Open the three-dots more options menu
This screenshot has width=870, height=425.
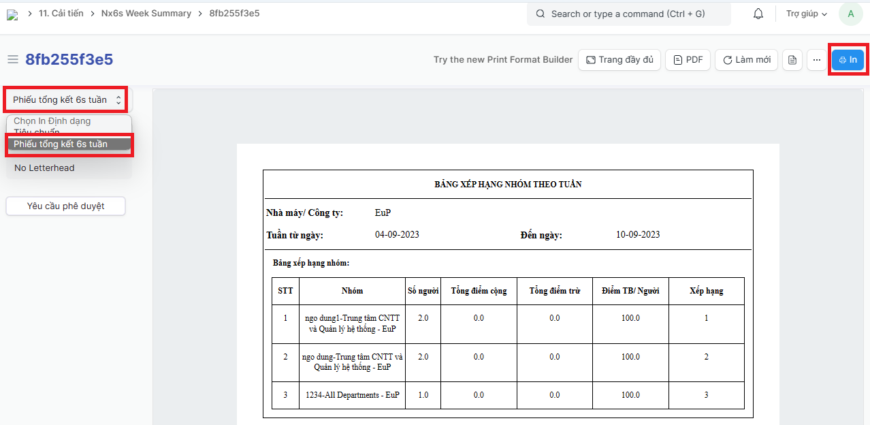(817, 60)
